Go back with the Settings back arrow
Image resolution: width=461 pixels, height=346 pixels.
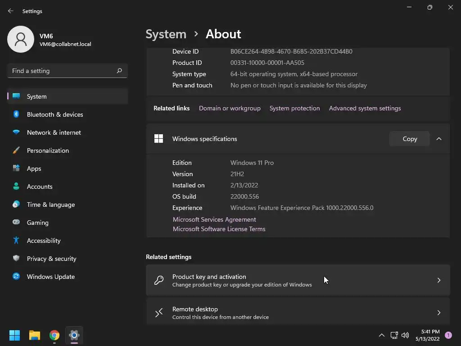pyautogui.click(x=11, y=11)
